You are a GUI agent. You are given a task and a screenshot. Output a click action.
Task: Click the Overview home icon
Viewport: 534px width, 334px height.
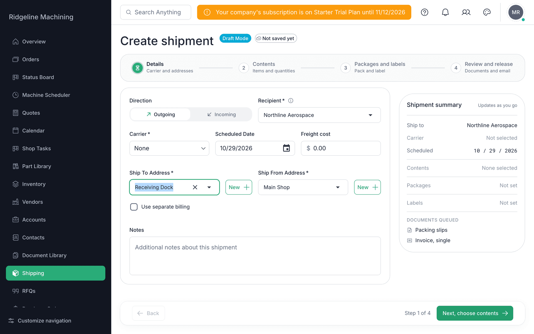(x=16, y=41)
